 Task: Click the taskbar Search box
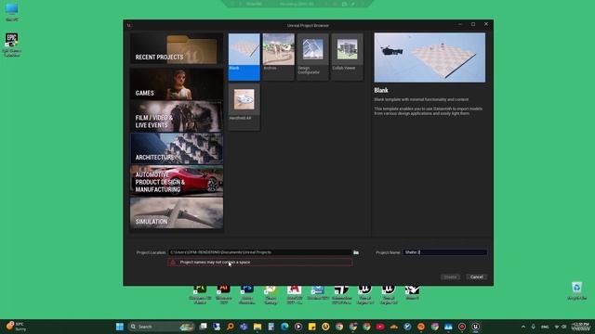[x=161, y=327]
